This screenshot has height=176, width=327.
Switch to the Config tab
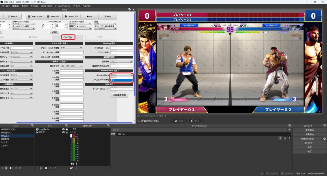click(x=68, y=37)
